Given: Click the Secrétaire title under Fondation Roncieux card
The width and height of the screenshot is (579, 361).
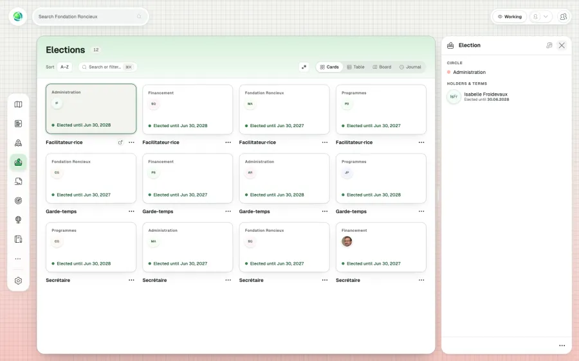Looking at the screenshot, I should point(251,280).
